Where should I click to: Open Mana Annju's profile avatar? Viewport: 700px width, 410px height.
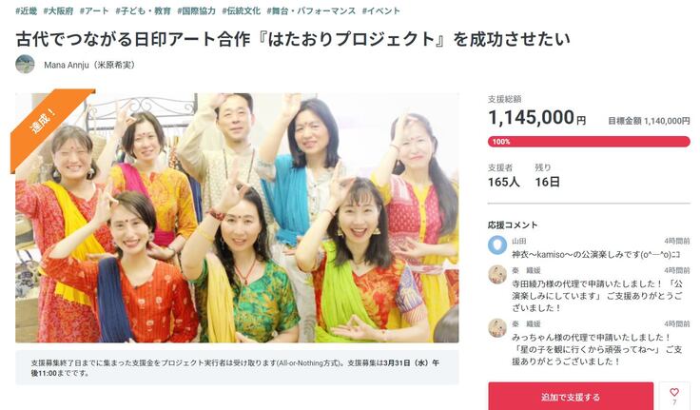tap(25, 65)
